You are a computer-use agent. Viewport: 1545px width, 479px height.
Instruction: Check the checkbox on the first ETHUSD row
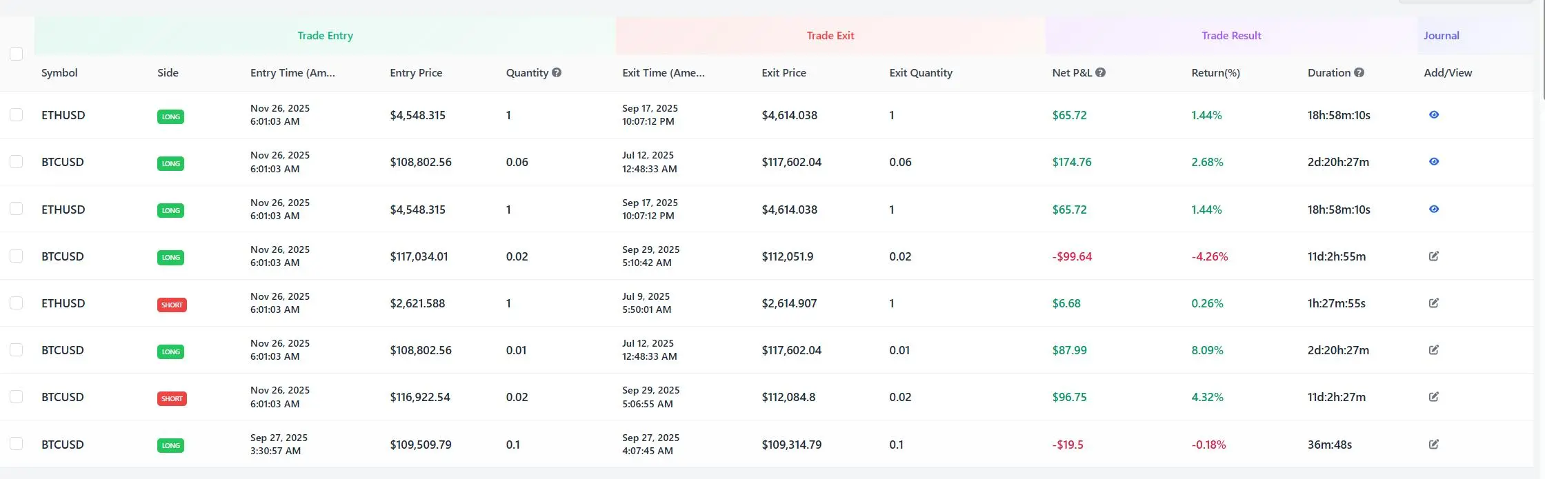pos(16,114)
